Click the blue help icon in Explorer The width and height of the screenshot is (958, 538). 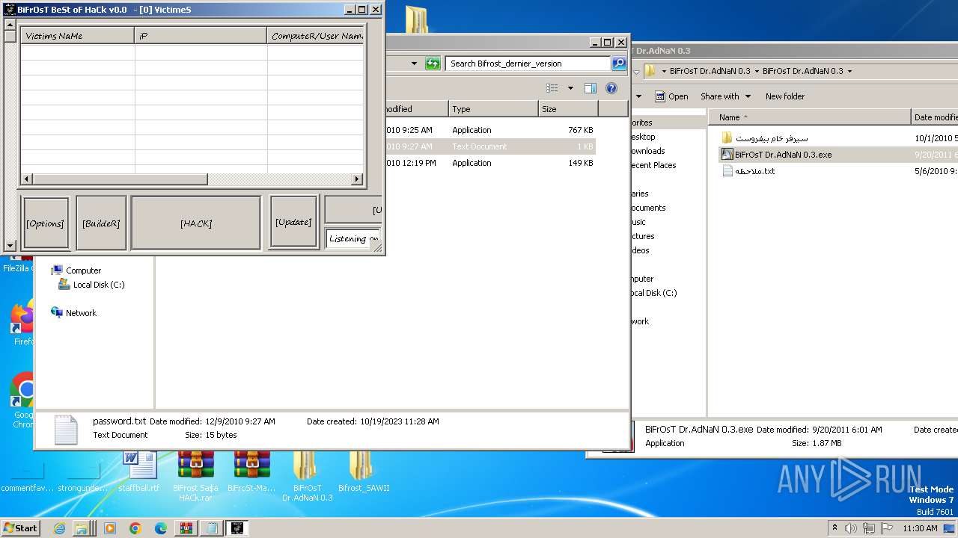[x=611, y=88]
